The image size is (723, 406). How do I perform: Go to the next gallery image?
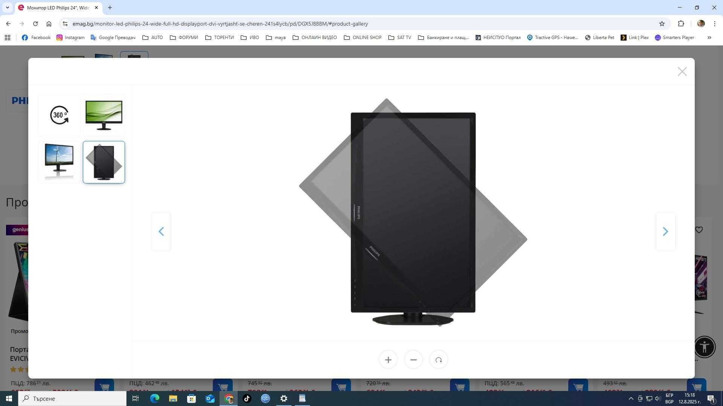point(665,232)
